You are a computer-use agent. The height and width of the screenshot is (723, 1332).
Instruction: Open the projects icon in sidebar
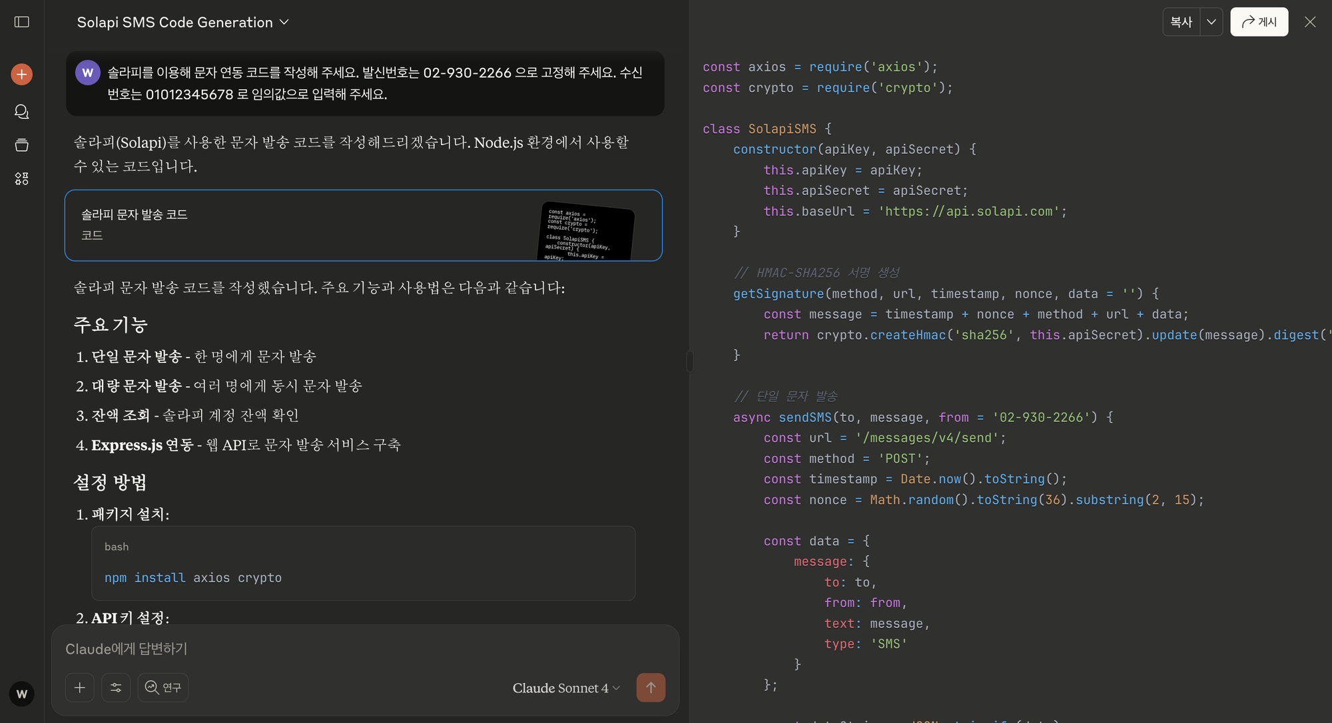pos(22,145)
